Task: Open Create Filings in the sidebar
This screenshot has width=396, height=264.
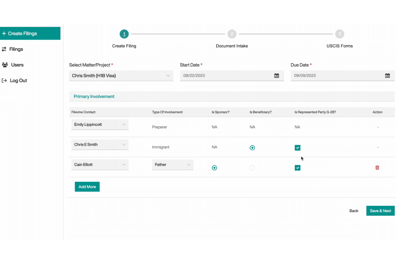Action: pyautogui.click(x=30, y=33)
